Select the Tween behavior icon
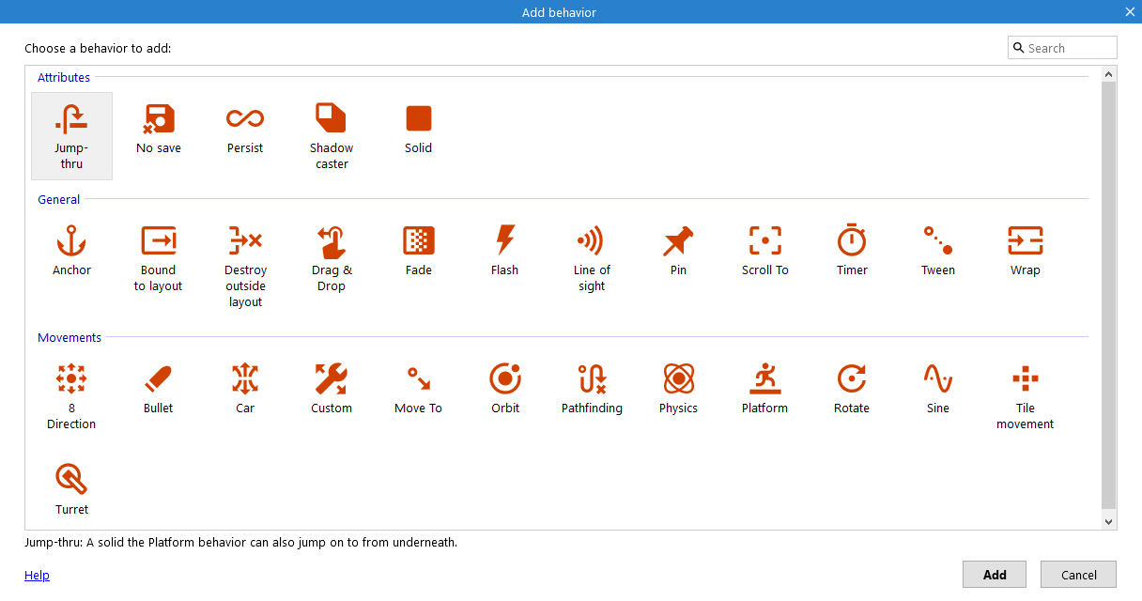This screenshot has height=601, width=1142. [x=938, y=241]
